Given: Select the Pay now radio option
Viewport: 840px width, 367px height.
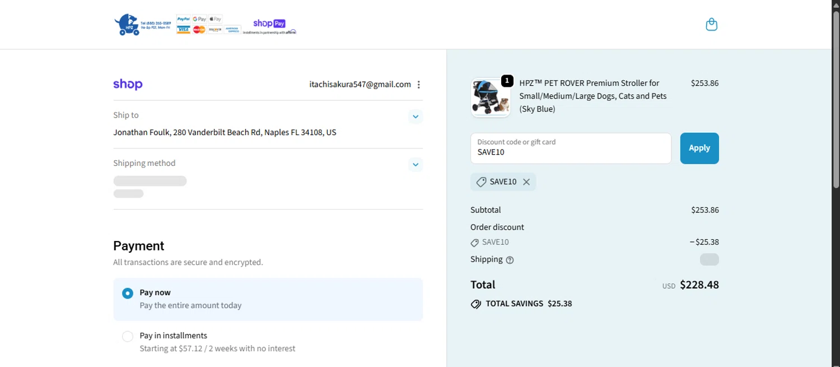Looking at the screenshot, I should pos(128,293).
